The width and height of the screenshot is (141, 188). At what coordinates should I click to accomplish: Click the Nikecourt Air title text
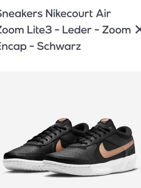[78, 13]
